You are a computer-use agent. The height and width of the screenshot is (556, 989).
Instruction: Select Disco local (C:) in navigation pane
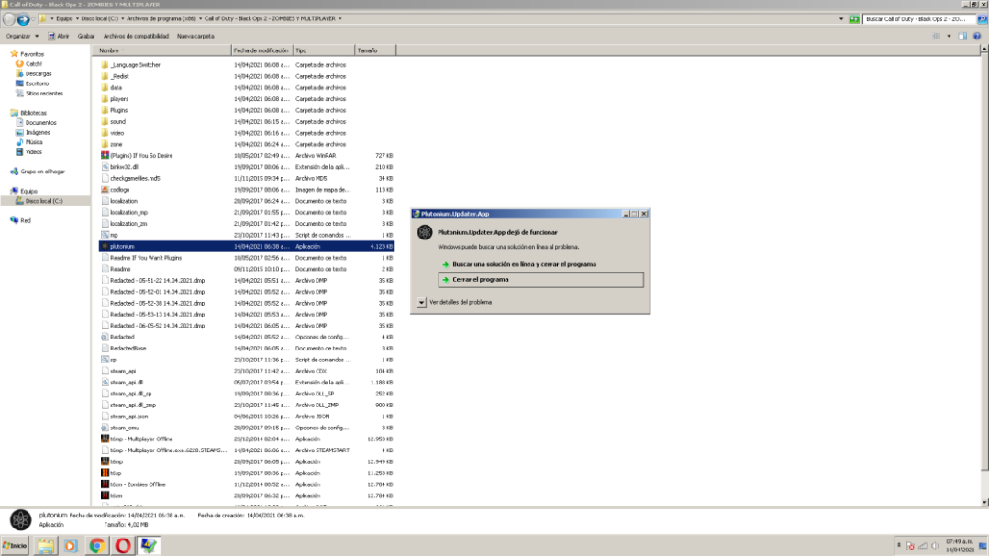44,200
